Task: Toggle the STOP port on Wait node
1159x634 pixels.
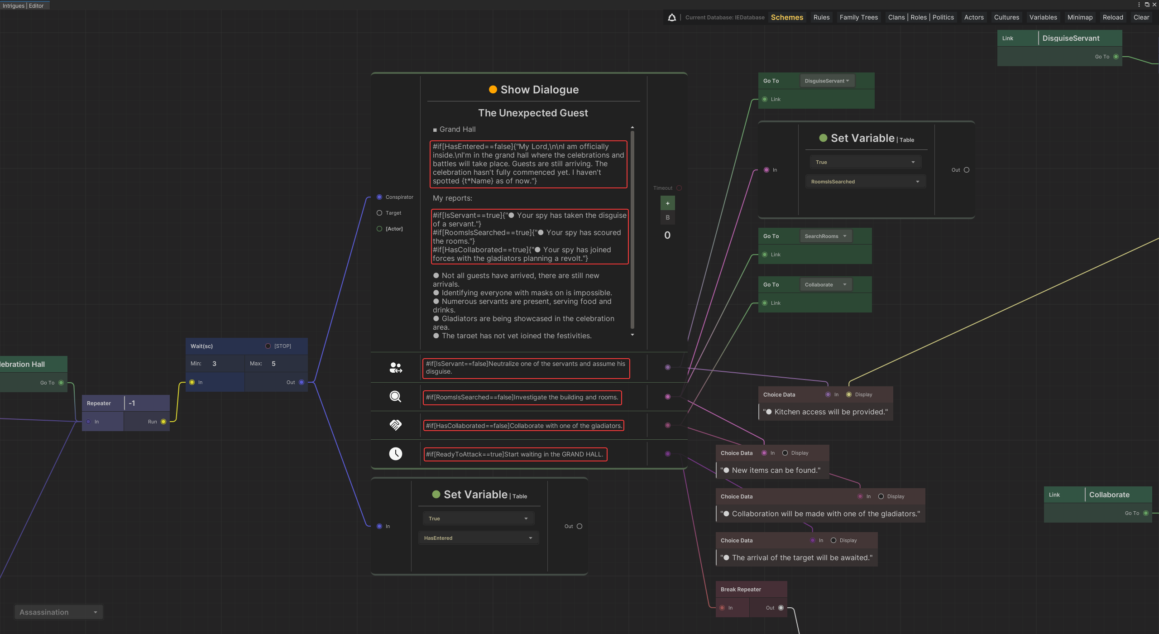Action: 268,346
